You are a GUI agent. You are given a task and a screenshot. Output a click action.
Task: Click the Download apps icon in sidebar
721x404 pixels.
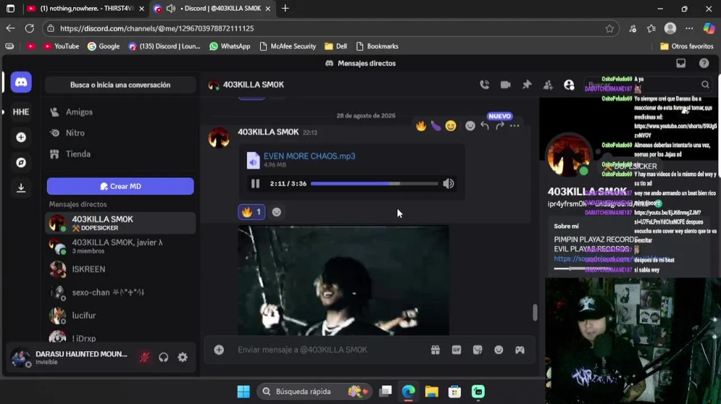click(x=21, y=188)
